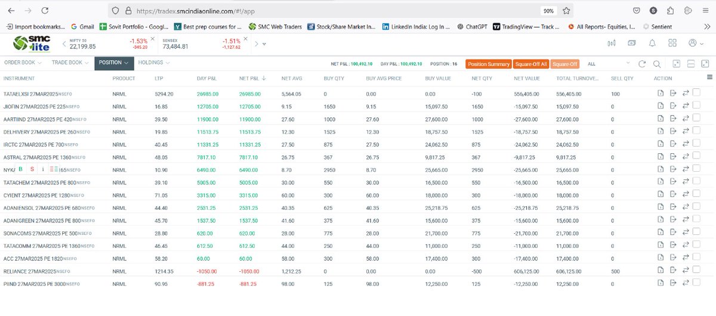Open the ALL filter dropdown
The width and height of the screenshot is (716, 316).
click(609, 64)
